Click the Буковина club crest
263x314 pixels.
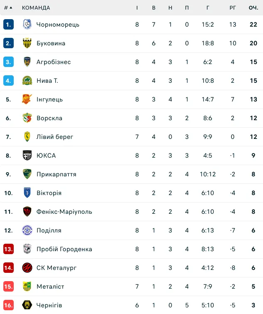(27, 43)
